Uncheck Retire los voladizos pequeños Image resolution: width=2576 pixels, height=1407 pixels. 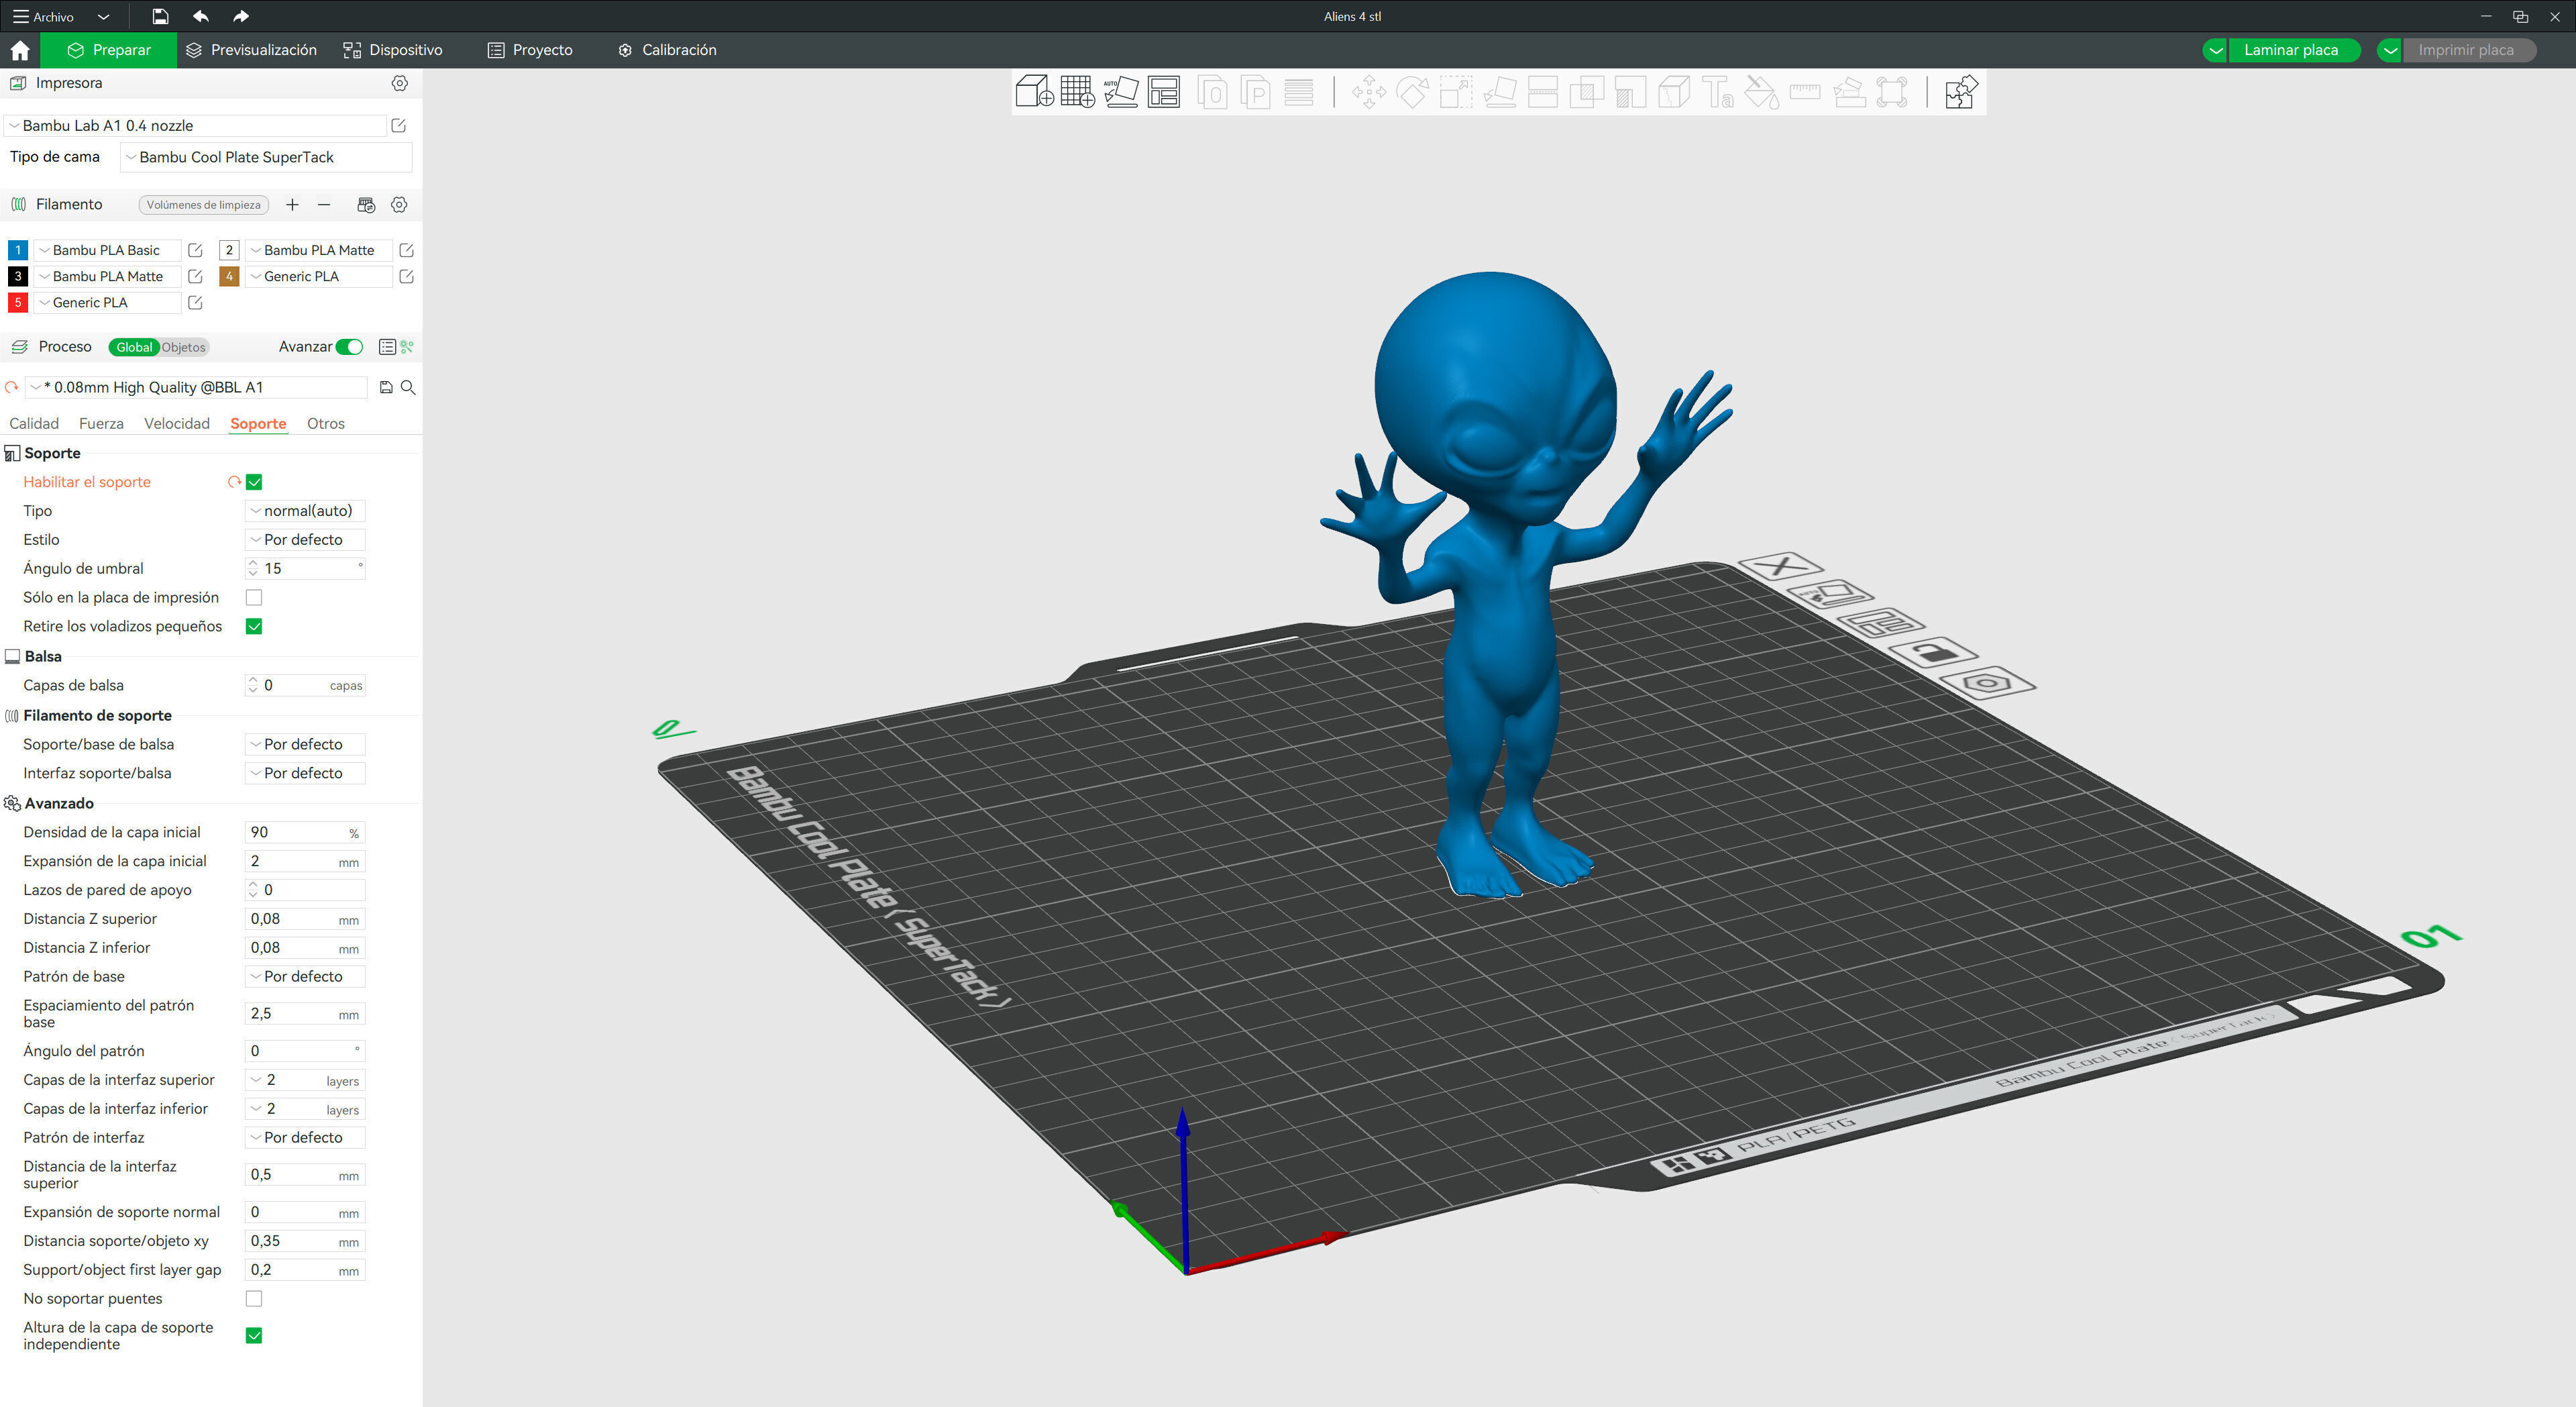pos(254,626)
